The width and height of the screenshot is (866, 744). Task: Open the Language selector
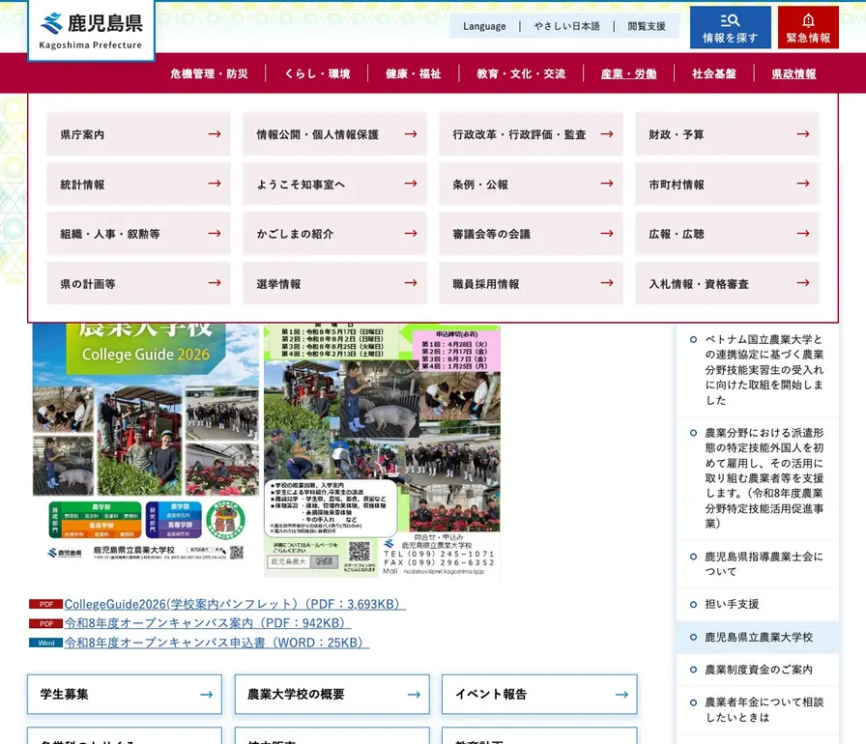tap(484, 26)
